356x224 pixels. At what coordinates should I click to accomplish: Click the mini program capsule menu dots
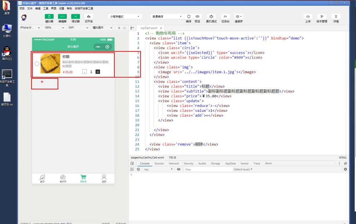[x=98, y=47]
